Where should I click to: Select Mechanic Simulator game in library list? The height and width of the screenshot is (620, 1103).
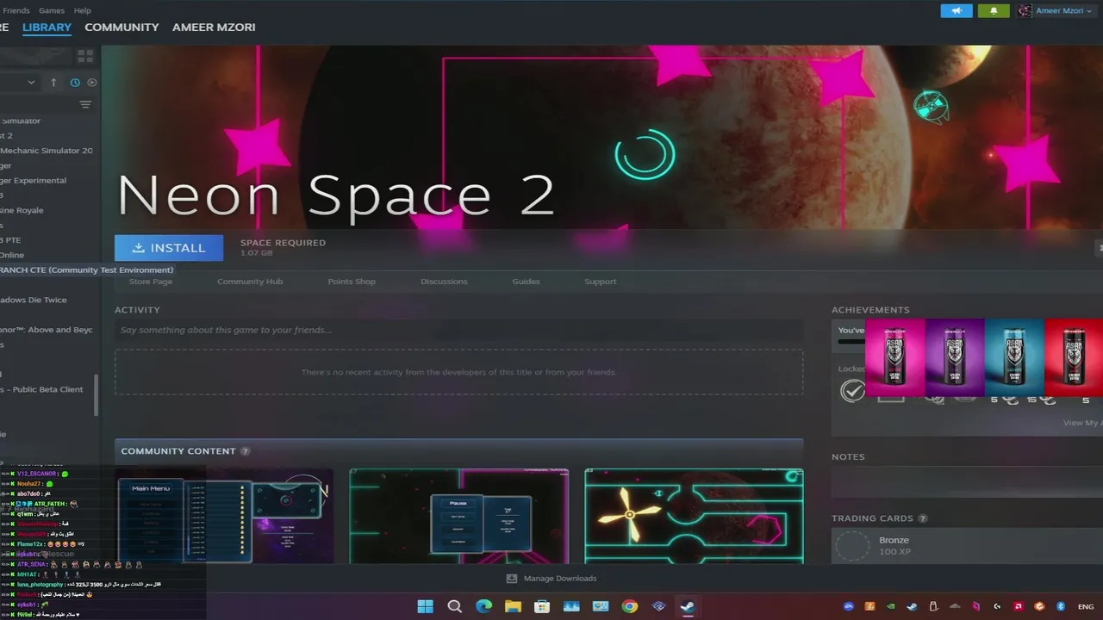(x=47, y=151)
